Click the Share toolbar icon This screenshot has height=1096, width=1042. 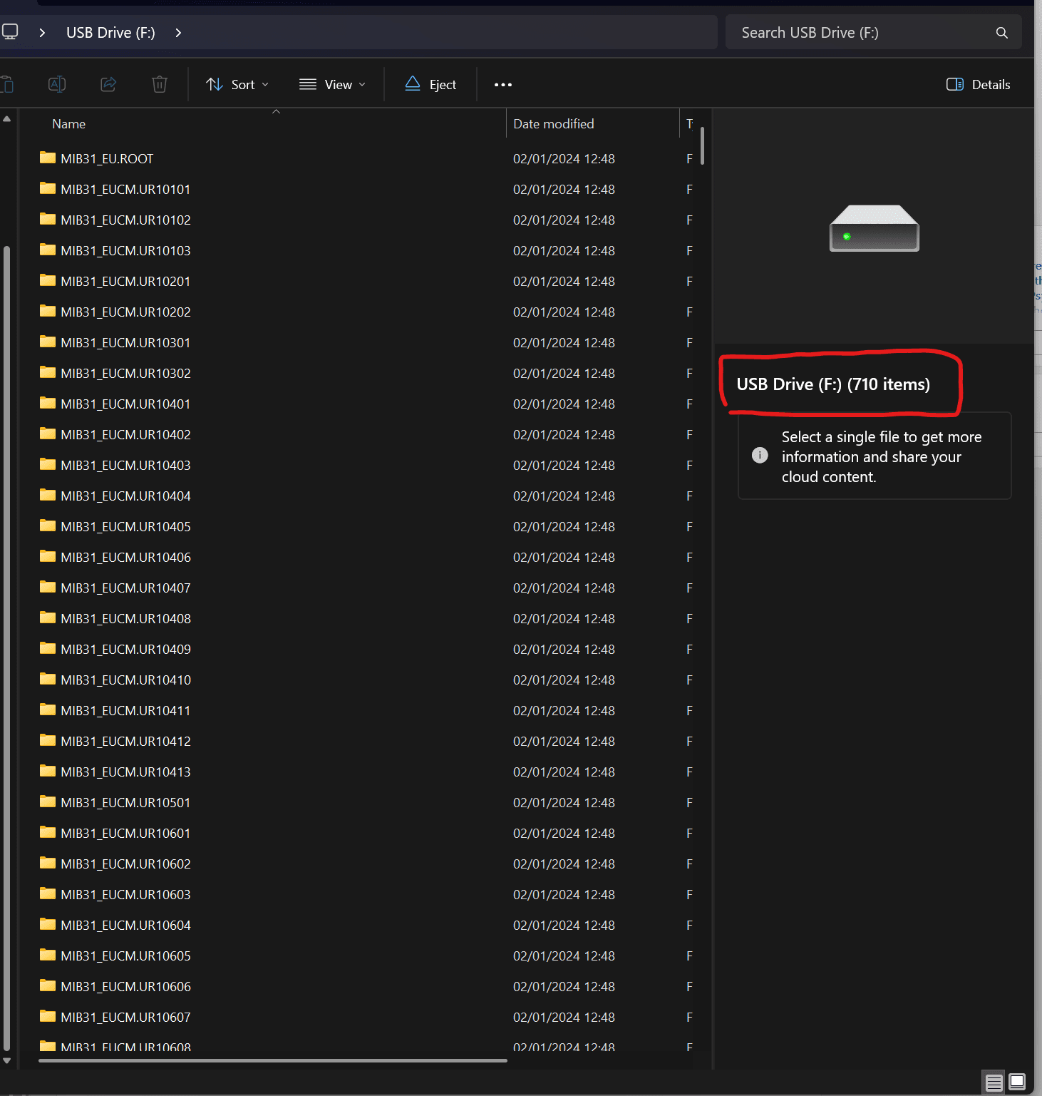(108, 84)
